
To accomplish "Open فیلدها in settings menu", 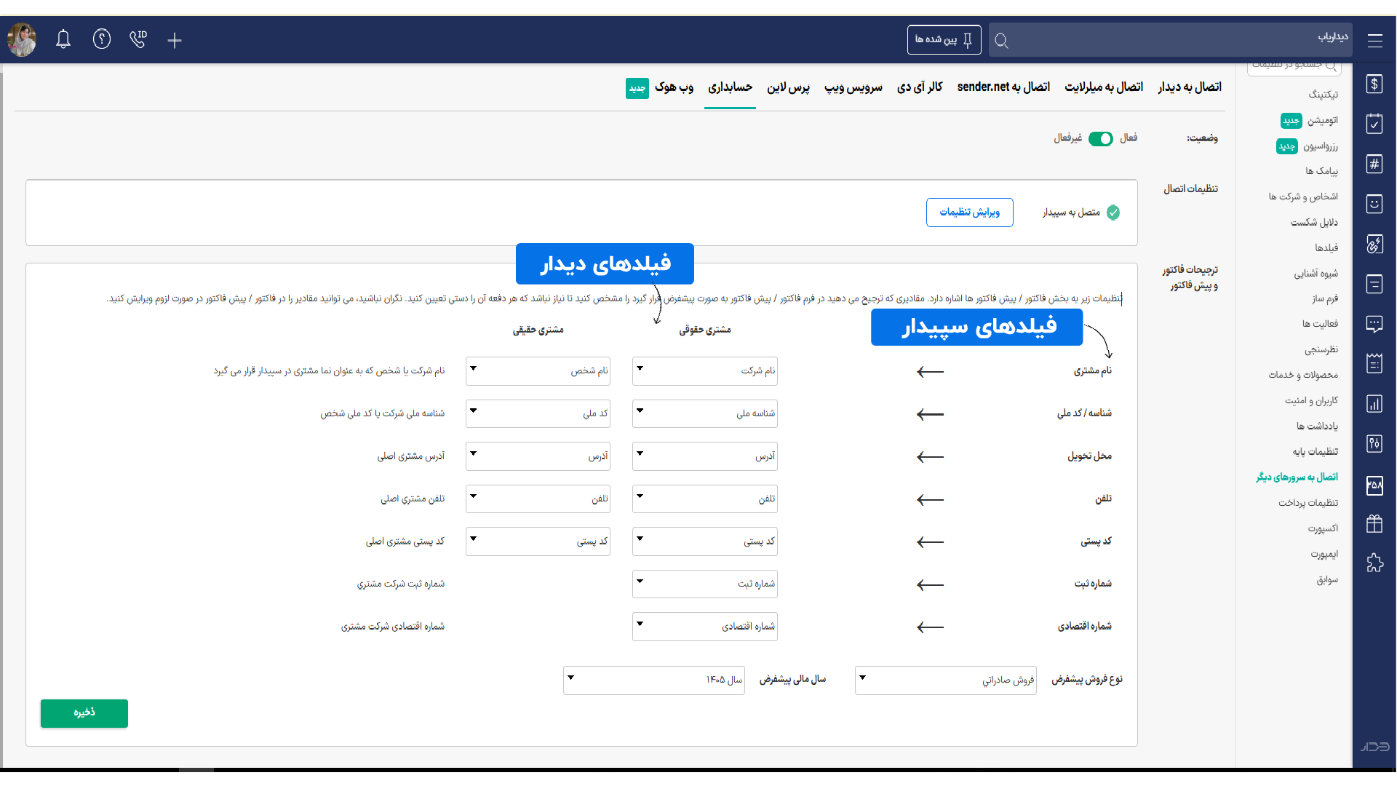I will coord(1326,248).
